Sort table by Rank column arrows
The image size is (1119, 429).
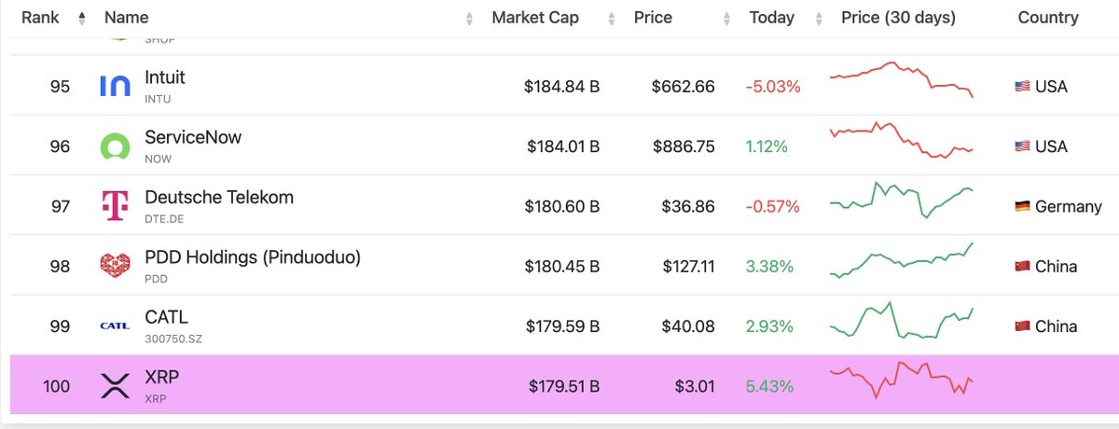pyautogui.click(x=82, y=18)
